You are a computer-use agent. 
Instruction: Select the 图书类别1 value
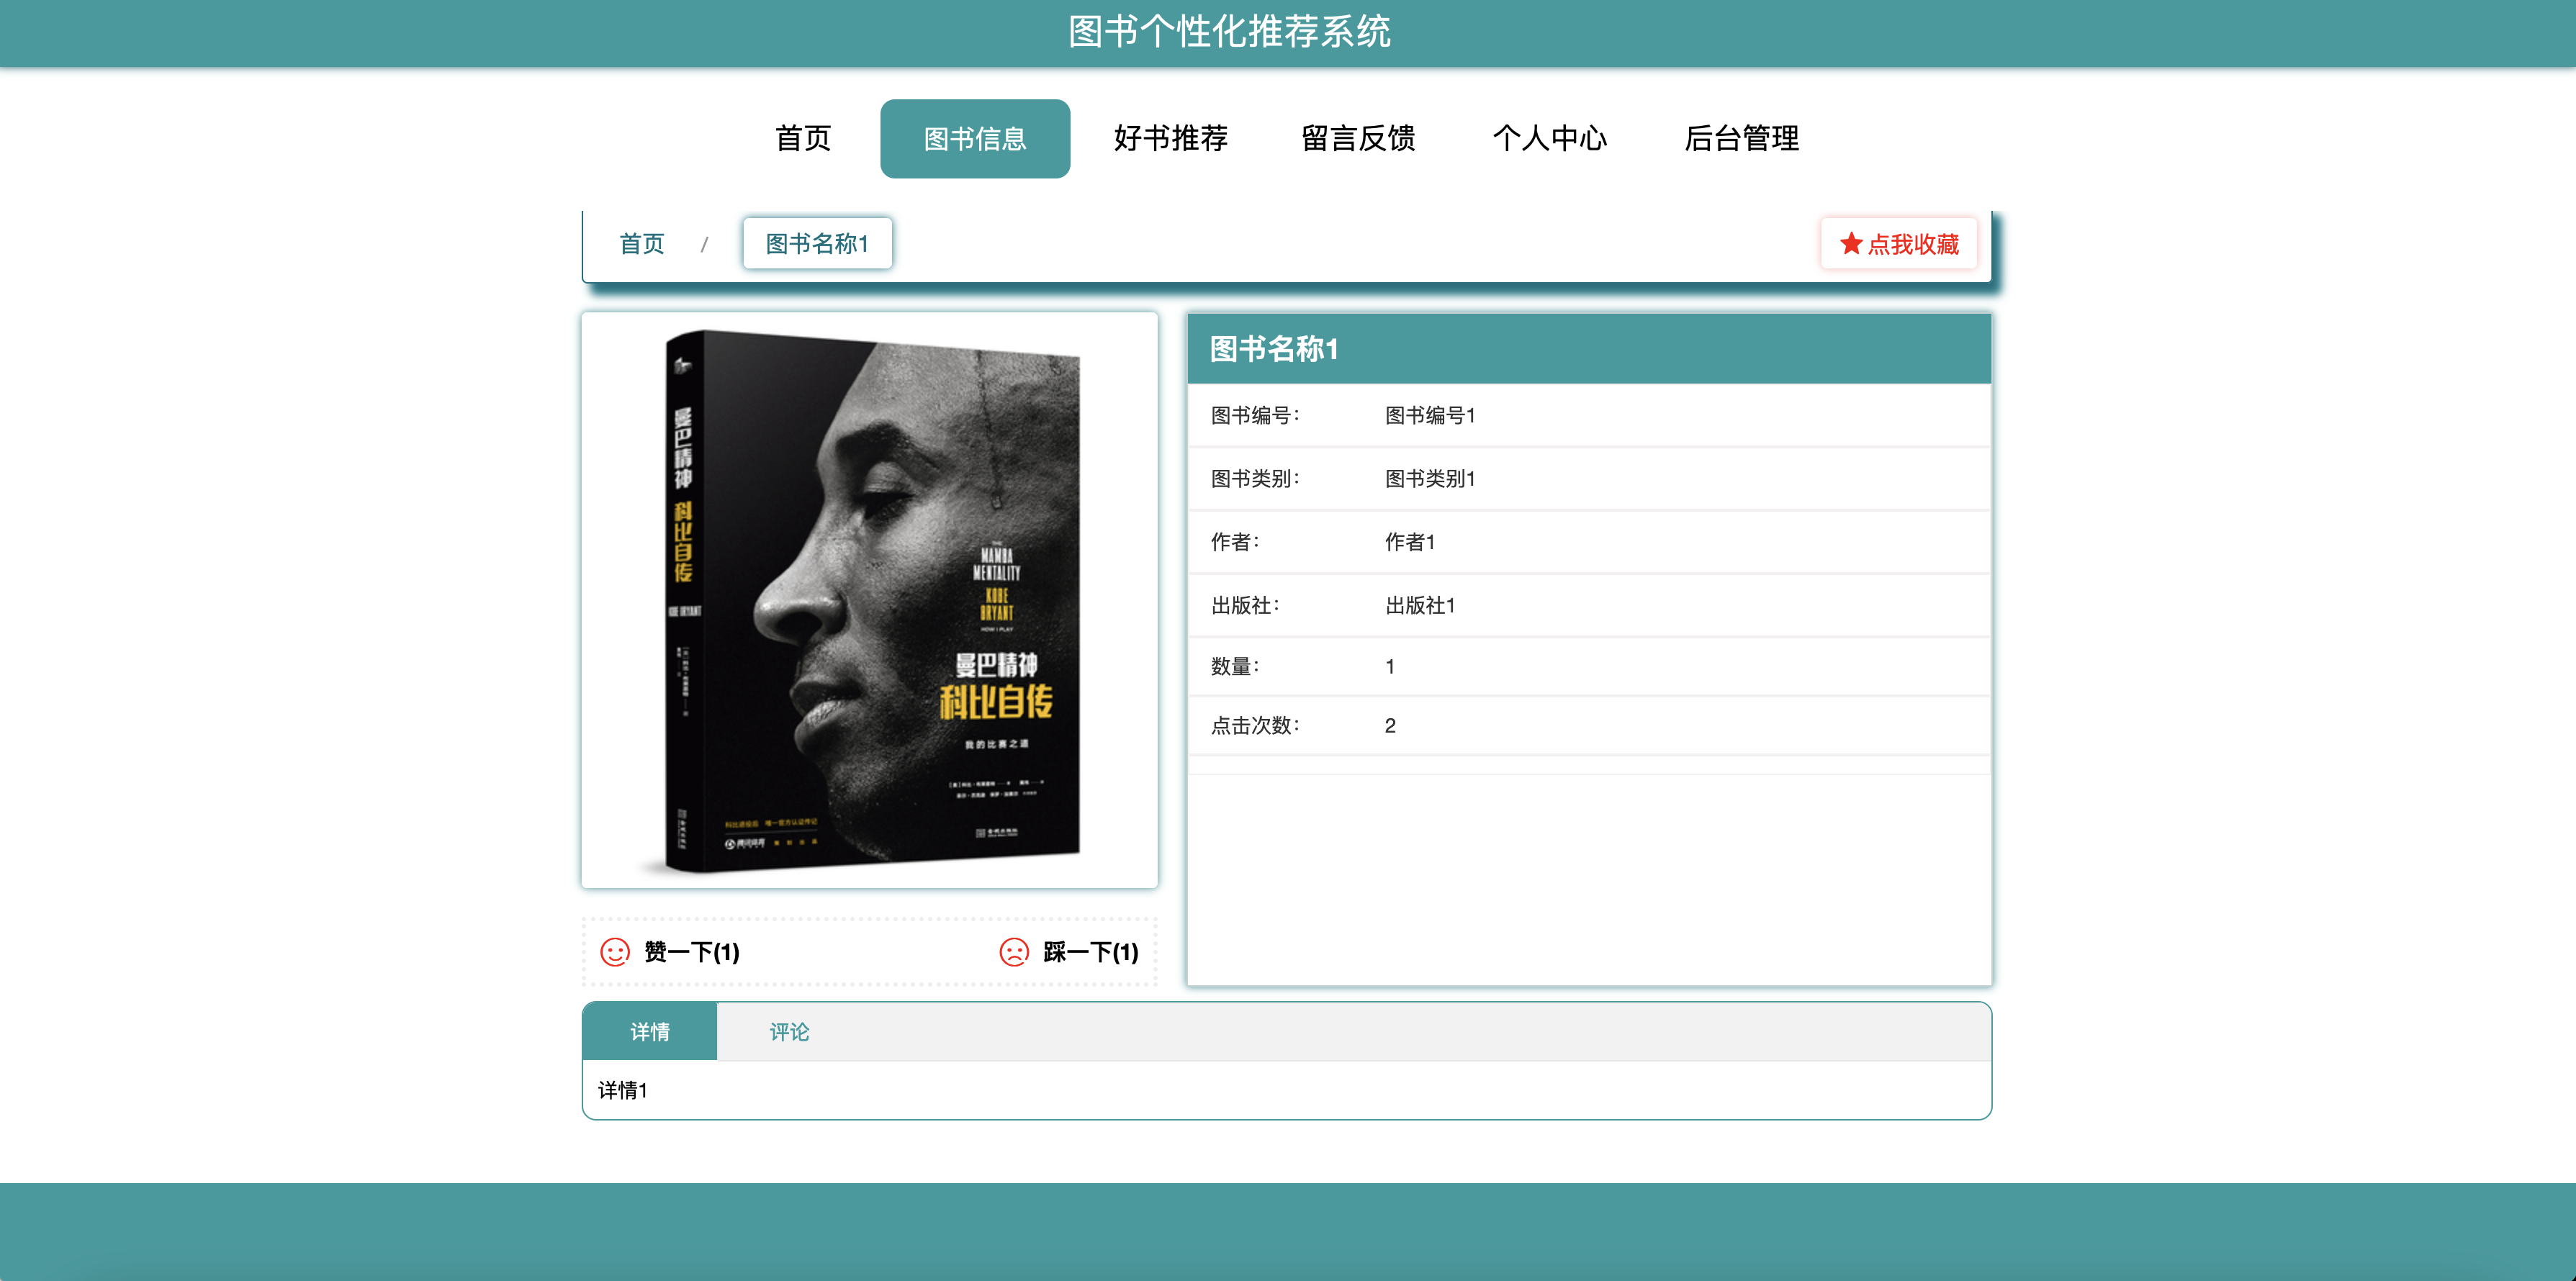1430,479
